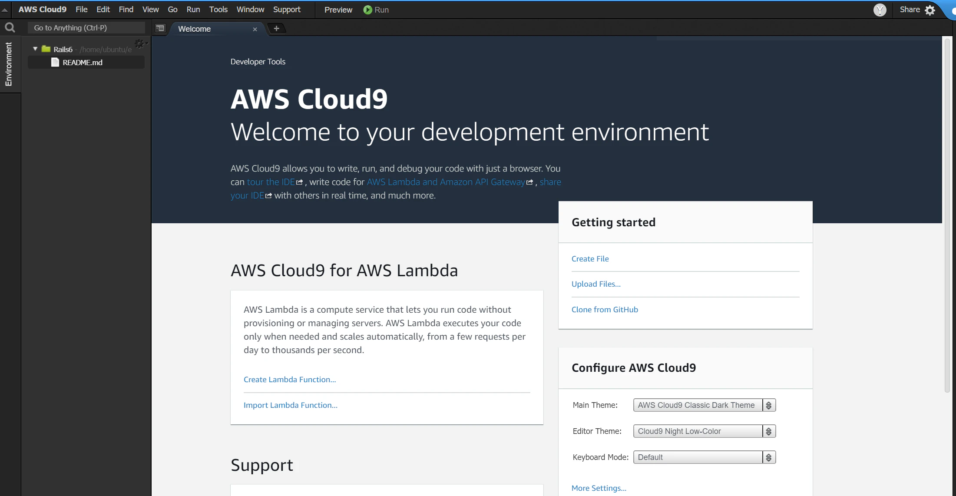Open the Keyboard Mode dropdown

(705, 457)
